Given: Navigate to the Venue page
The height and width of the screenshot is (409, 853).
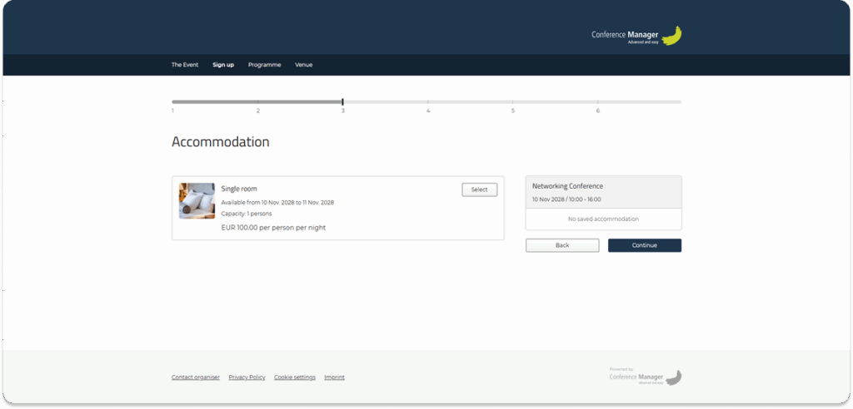Looking at the screenshot, I should coord(303,65).
